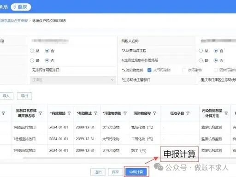Viewport: 236px width, 177px height.
Task: Open the 重庆 location selector
Action: point(21,7)
